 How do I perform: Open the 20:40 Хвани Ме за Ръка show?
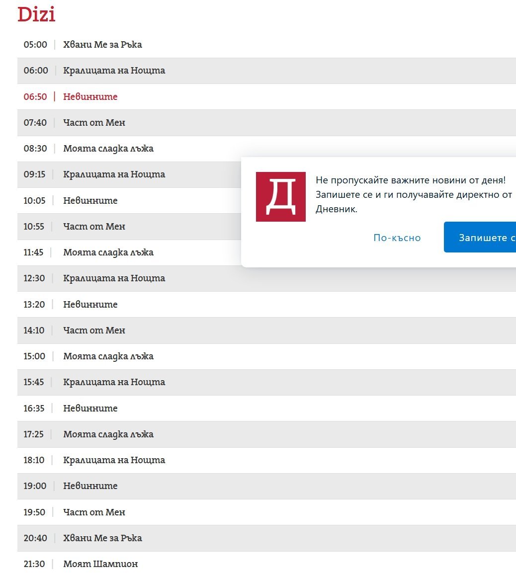(102, 538)
